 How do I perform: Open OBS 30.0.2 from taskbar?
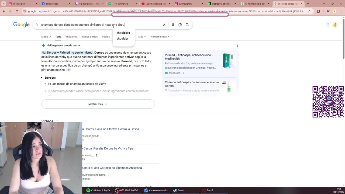128,190
